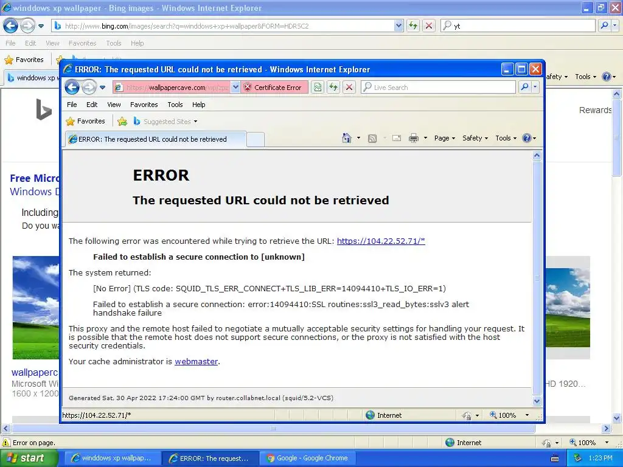Expand address bar dropdown in front window
The height and width of the screenshot is (467, 623).
pyautogui.click(x=235, y=88)
